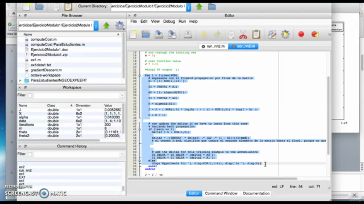This screenshot has height=204, width=364.
Task: Select ex1data1.txt file
Action: coord(40,65)
